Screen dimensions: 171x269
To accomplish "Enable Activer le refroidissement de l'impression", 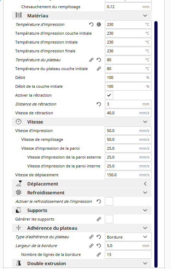I will (109, 201).
